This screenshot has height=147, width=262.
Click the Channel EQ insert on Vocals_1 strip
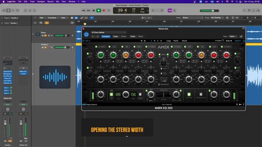point(7,71)
